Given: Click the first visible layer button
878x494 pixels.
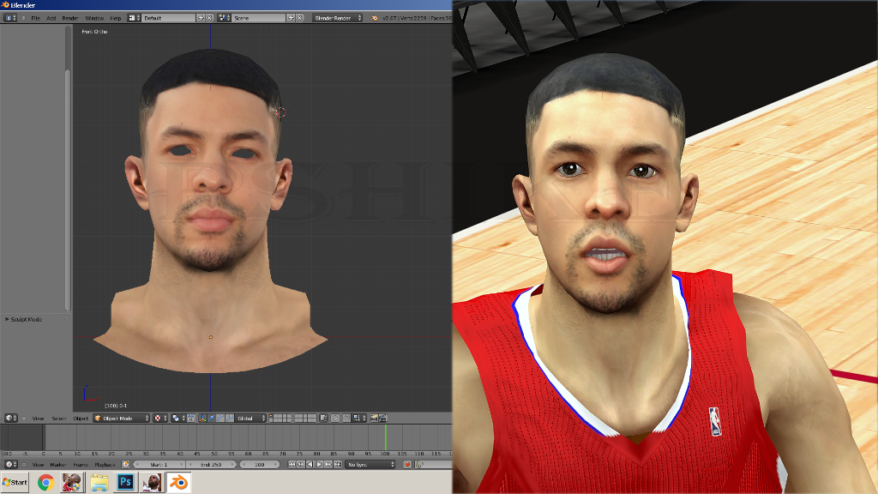Looking at the screenshot, I should click(x=272, y=416).
